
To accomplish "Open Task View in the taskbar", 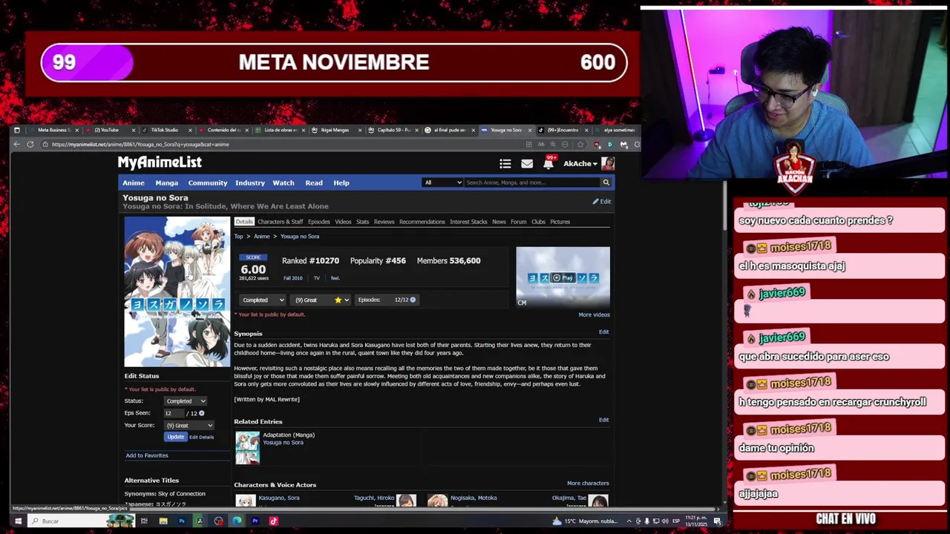I will [x=144, y=521].
